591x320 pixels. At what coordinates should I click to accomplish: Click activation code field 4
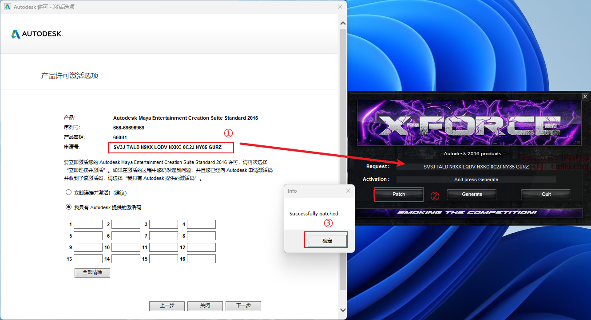pos(201,224)
